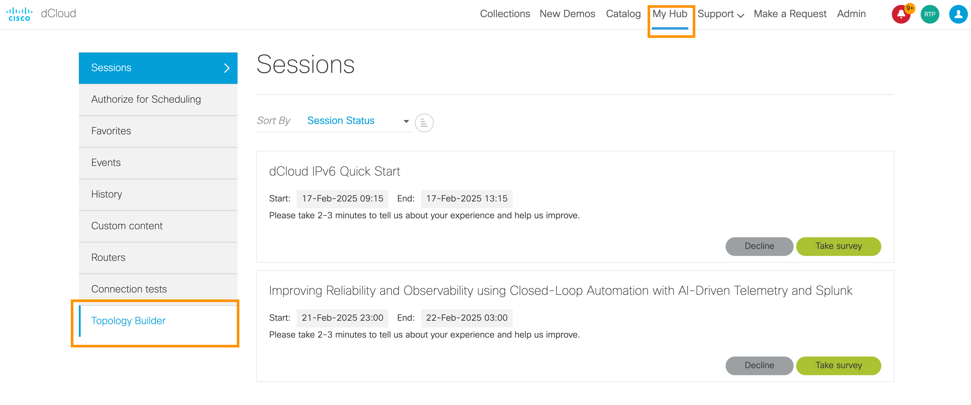Viewport: 971px width, 405px height.
Task: Open Custom content in the sidebar
Action: [158, 226]
